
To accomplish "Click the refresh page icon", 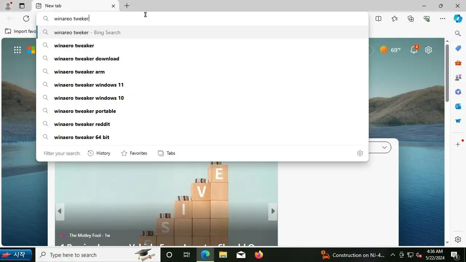I will point(26,19).
